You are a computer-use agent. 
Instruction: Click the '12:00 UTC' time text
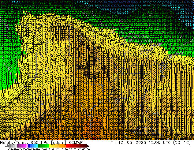(160, 143)
